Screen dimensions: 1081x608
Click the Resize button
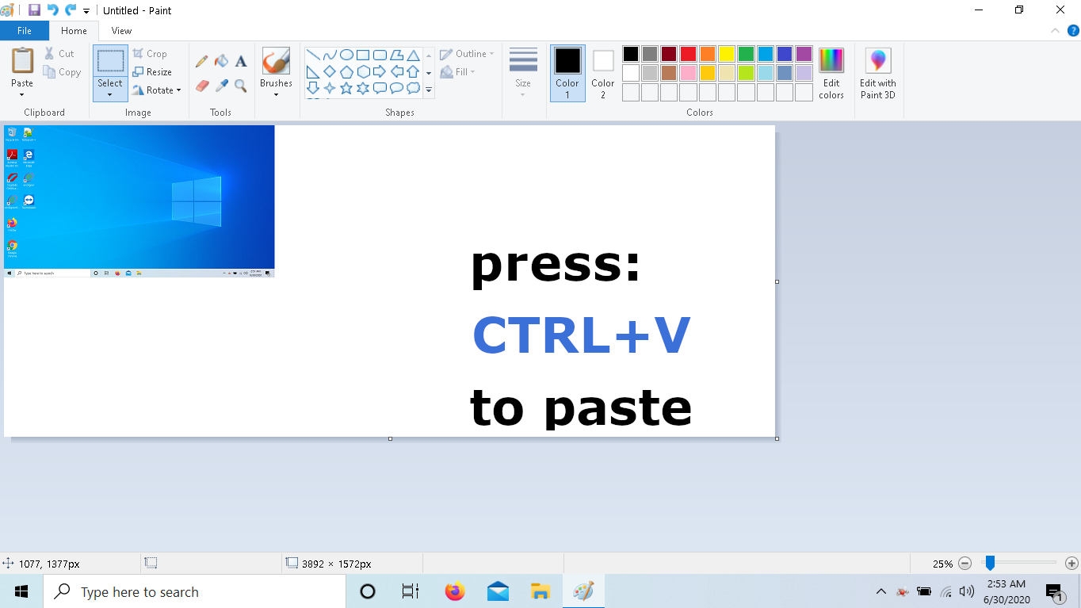(152, 72)
